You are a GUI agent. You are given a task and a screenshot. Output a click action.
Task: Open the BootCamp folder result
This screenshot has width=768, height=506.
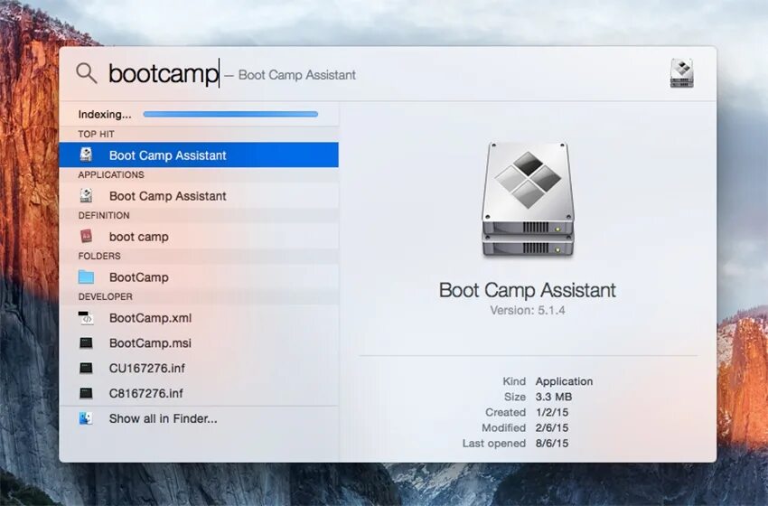coord(199,276)
